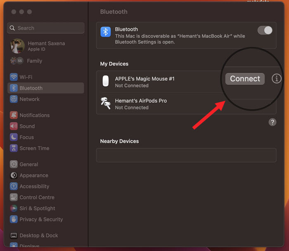Viewport: 289px width, 251px height.
Task: Click the AirPods Pro device icon
Action: [x=105, y=103]
